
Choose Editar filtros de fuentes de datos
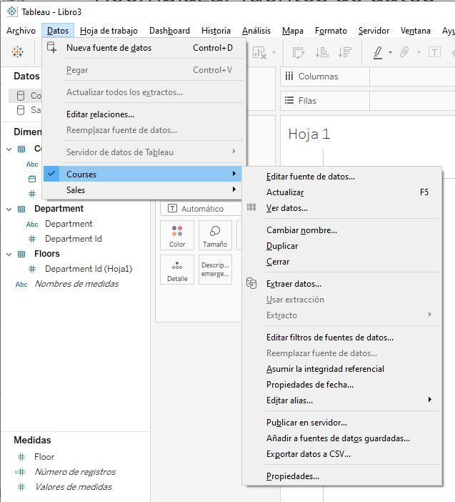(x=342, y=337)
